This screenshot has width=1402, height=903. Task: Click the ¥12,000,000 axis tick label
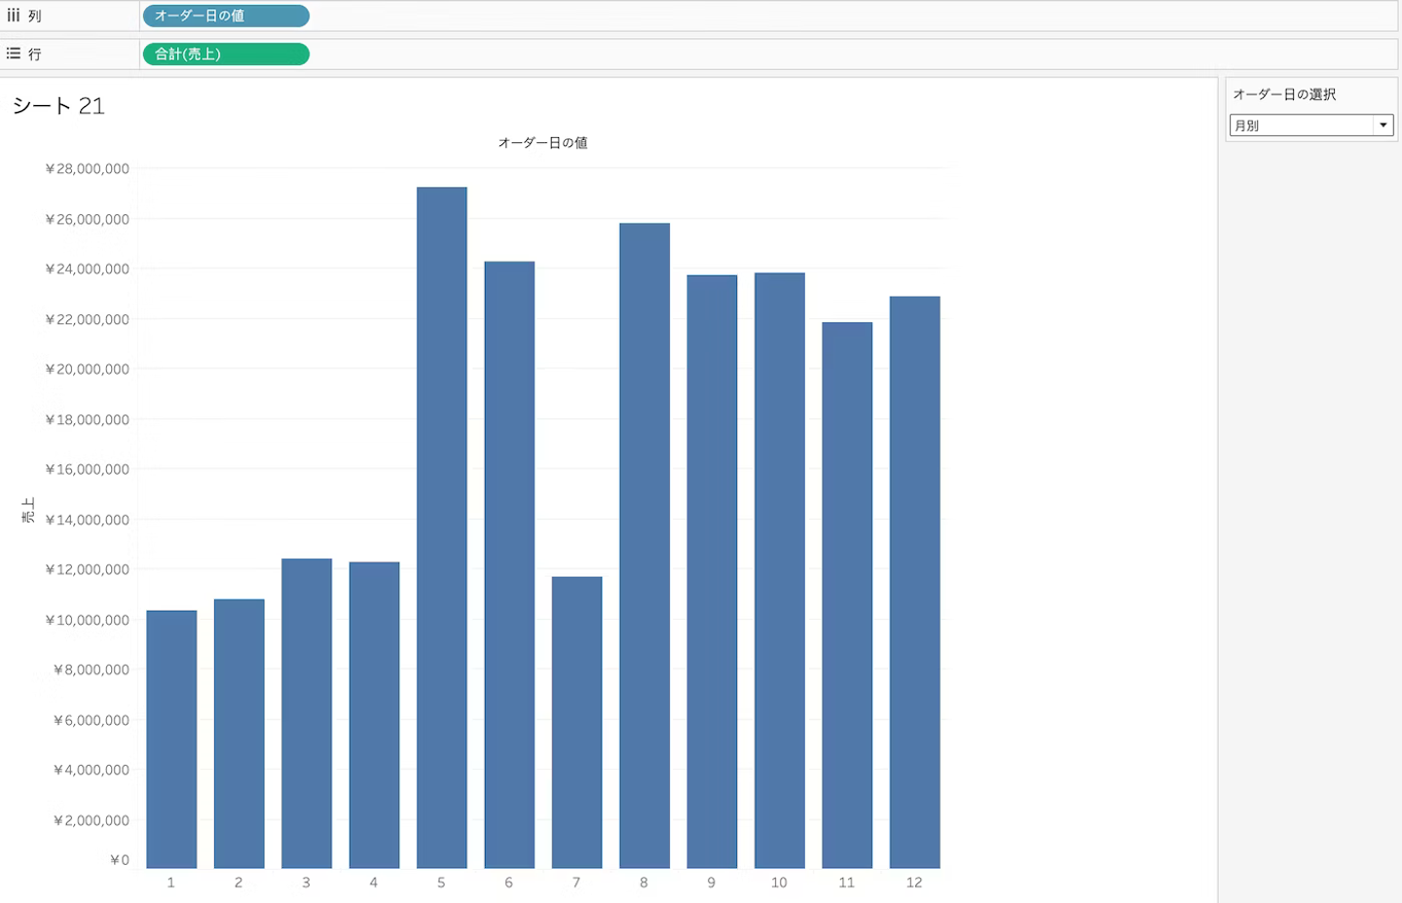(x=87, y=569)
